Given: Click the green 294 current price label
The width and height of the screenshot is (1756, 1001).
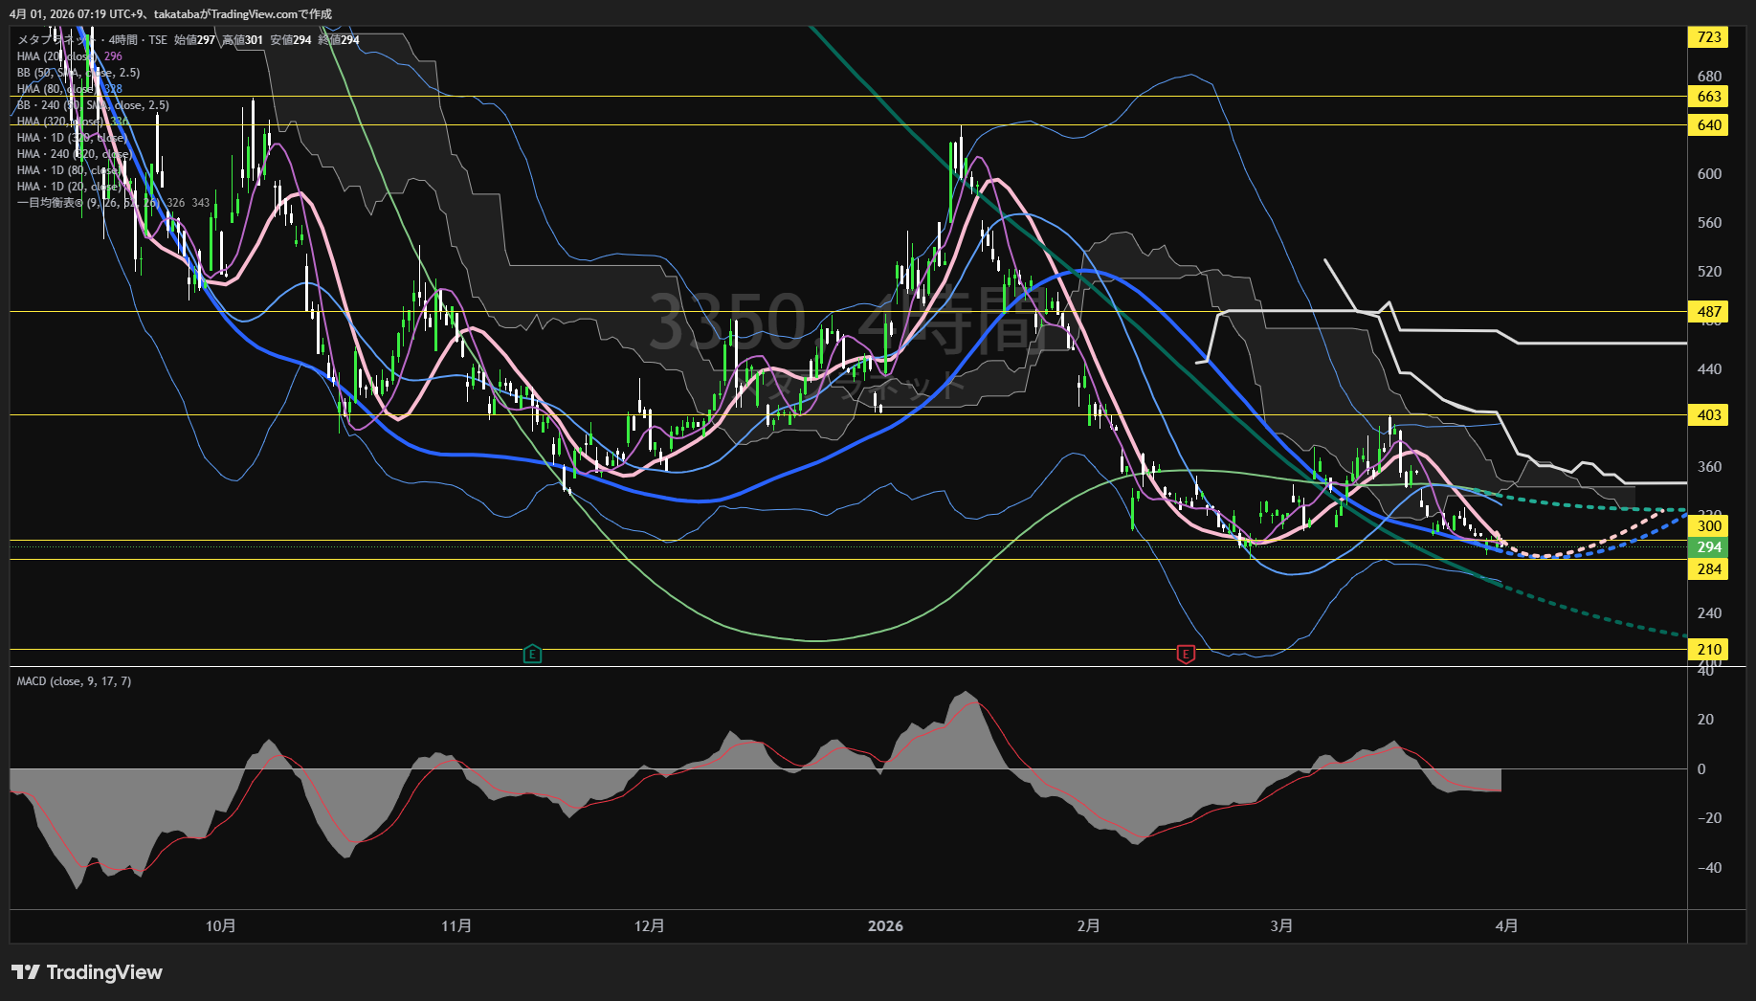Looking at the screenshot, I should tap(1708, 547).
